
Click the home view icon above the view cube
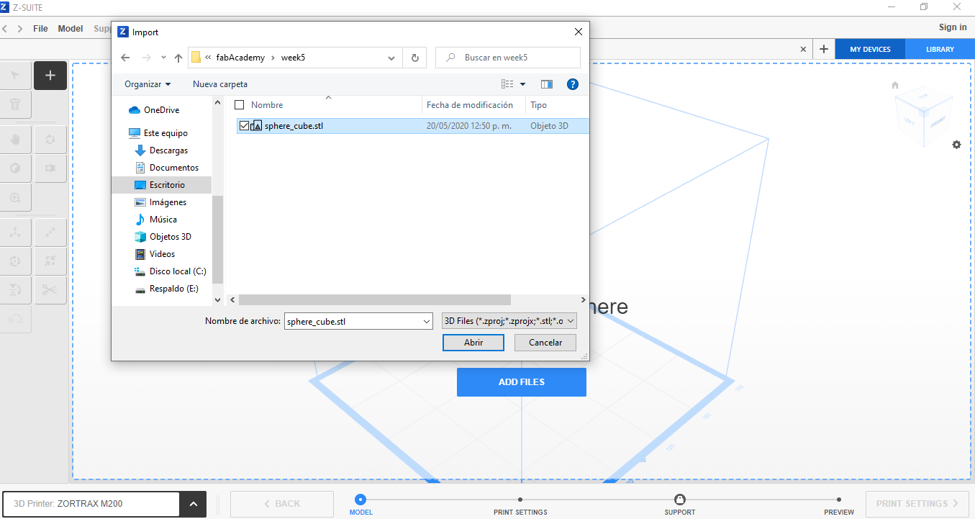[x=895, y=85]
